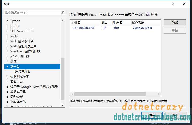This screenshot has width=192, height=125.
Task: Expand the Web 窗体设计器 node
Action: coord(7,41)
